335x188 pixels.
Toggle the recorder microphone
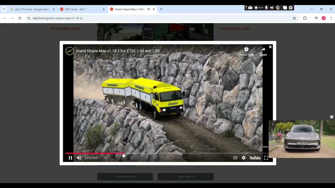point(266,8)
